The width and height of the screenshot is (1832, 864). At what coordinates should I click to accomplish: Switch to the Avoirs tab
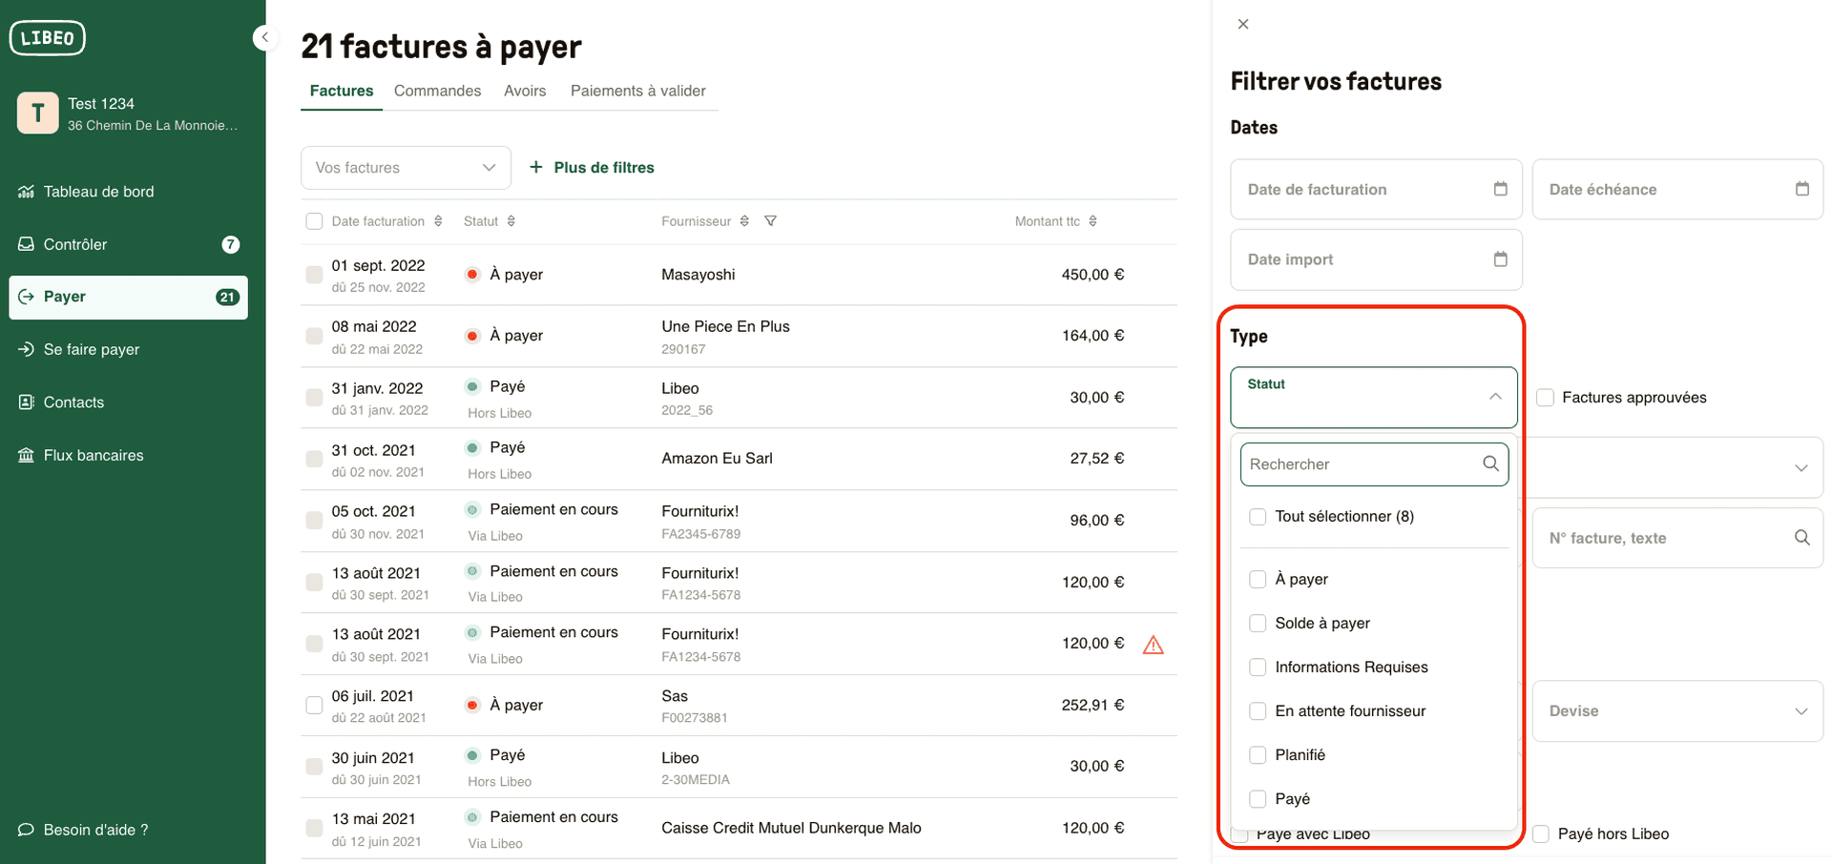(525, 92)
